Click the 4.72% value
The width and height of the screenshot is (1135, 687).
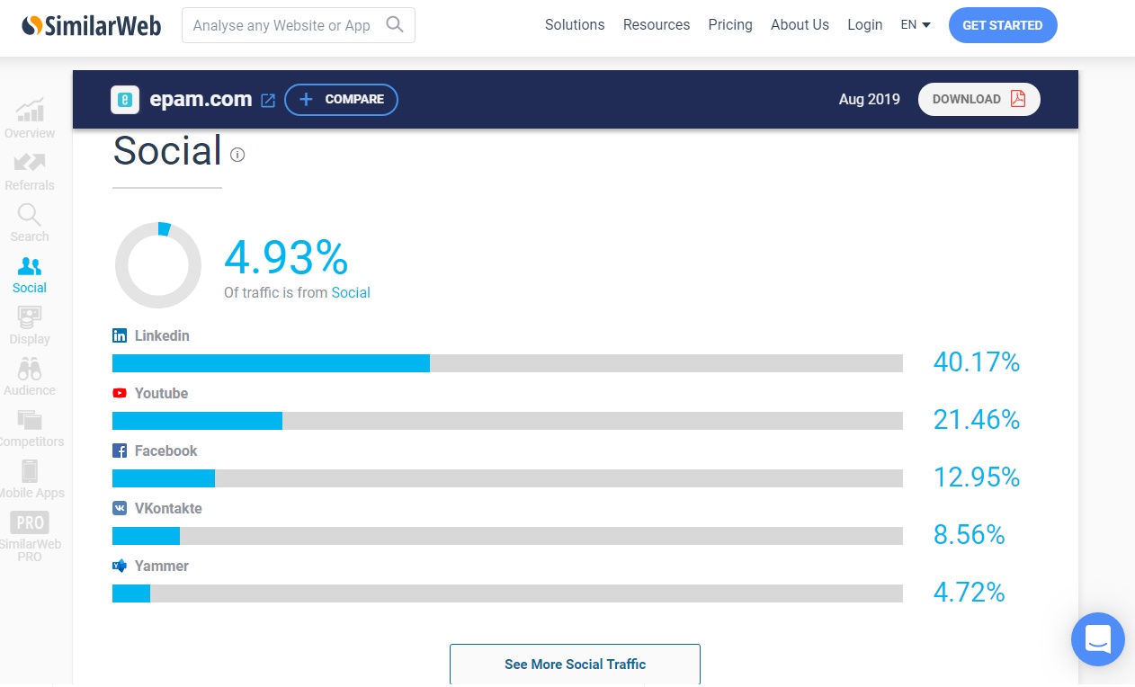(x=970, y=593)
